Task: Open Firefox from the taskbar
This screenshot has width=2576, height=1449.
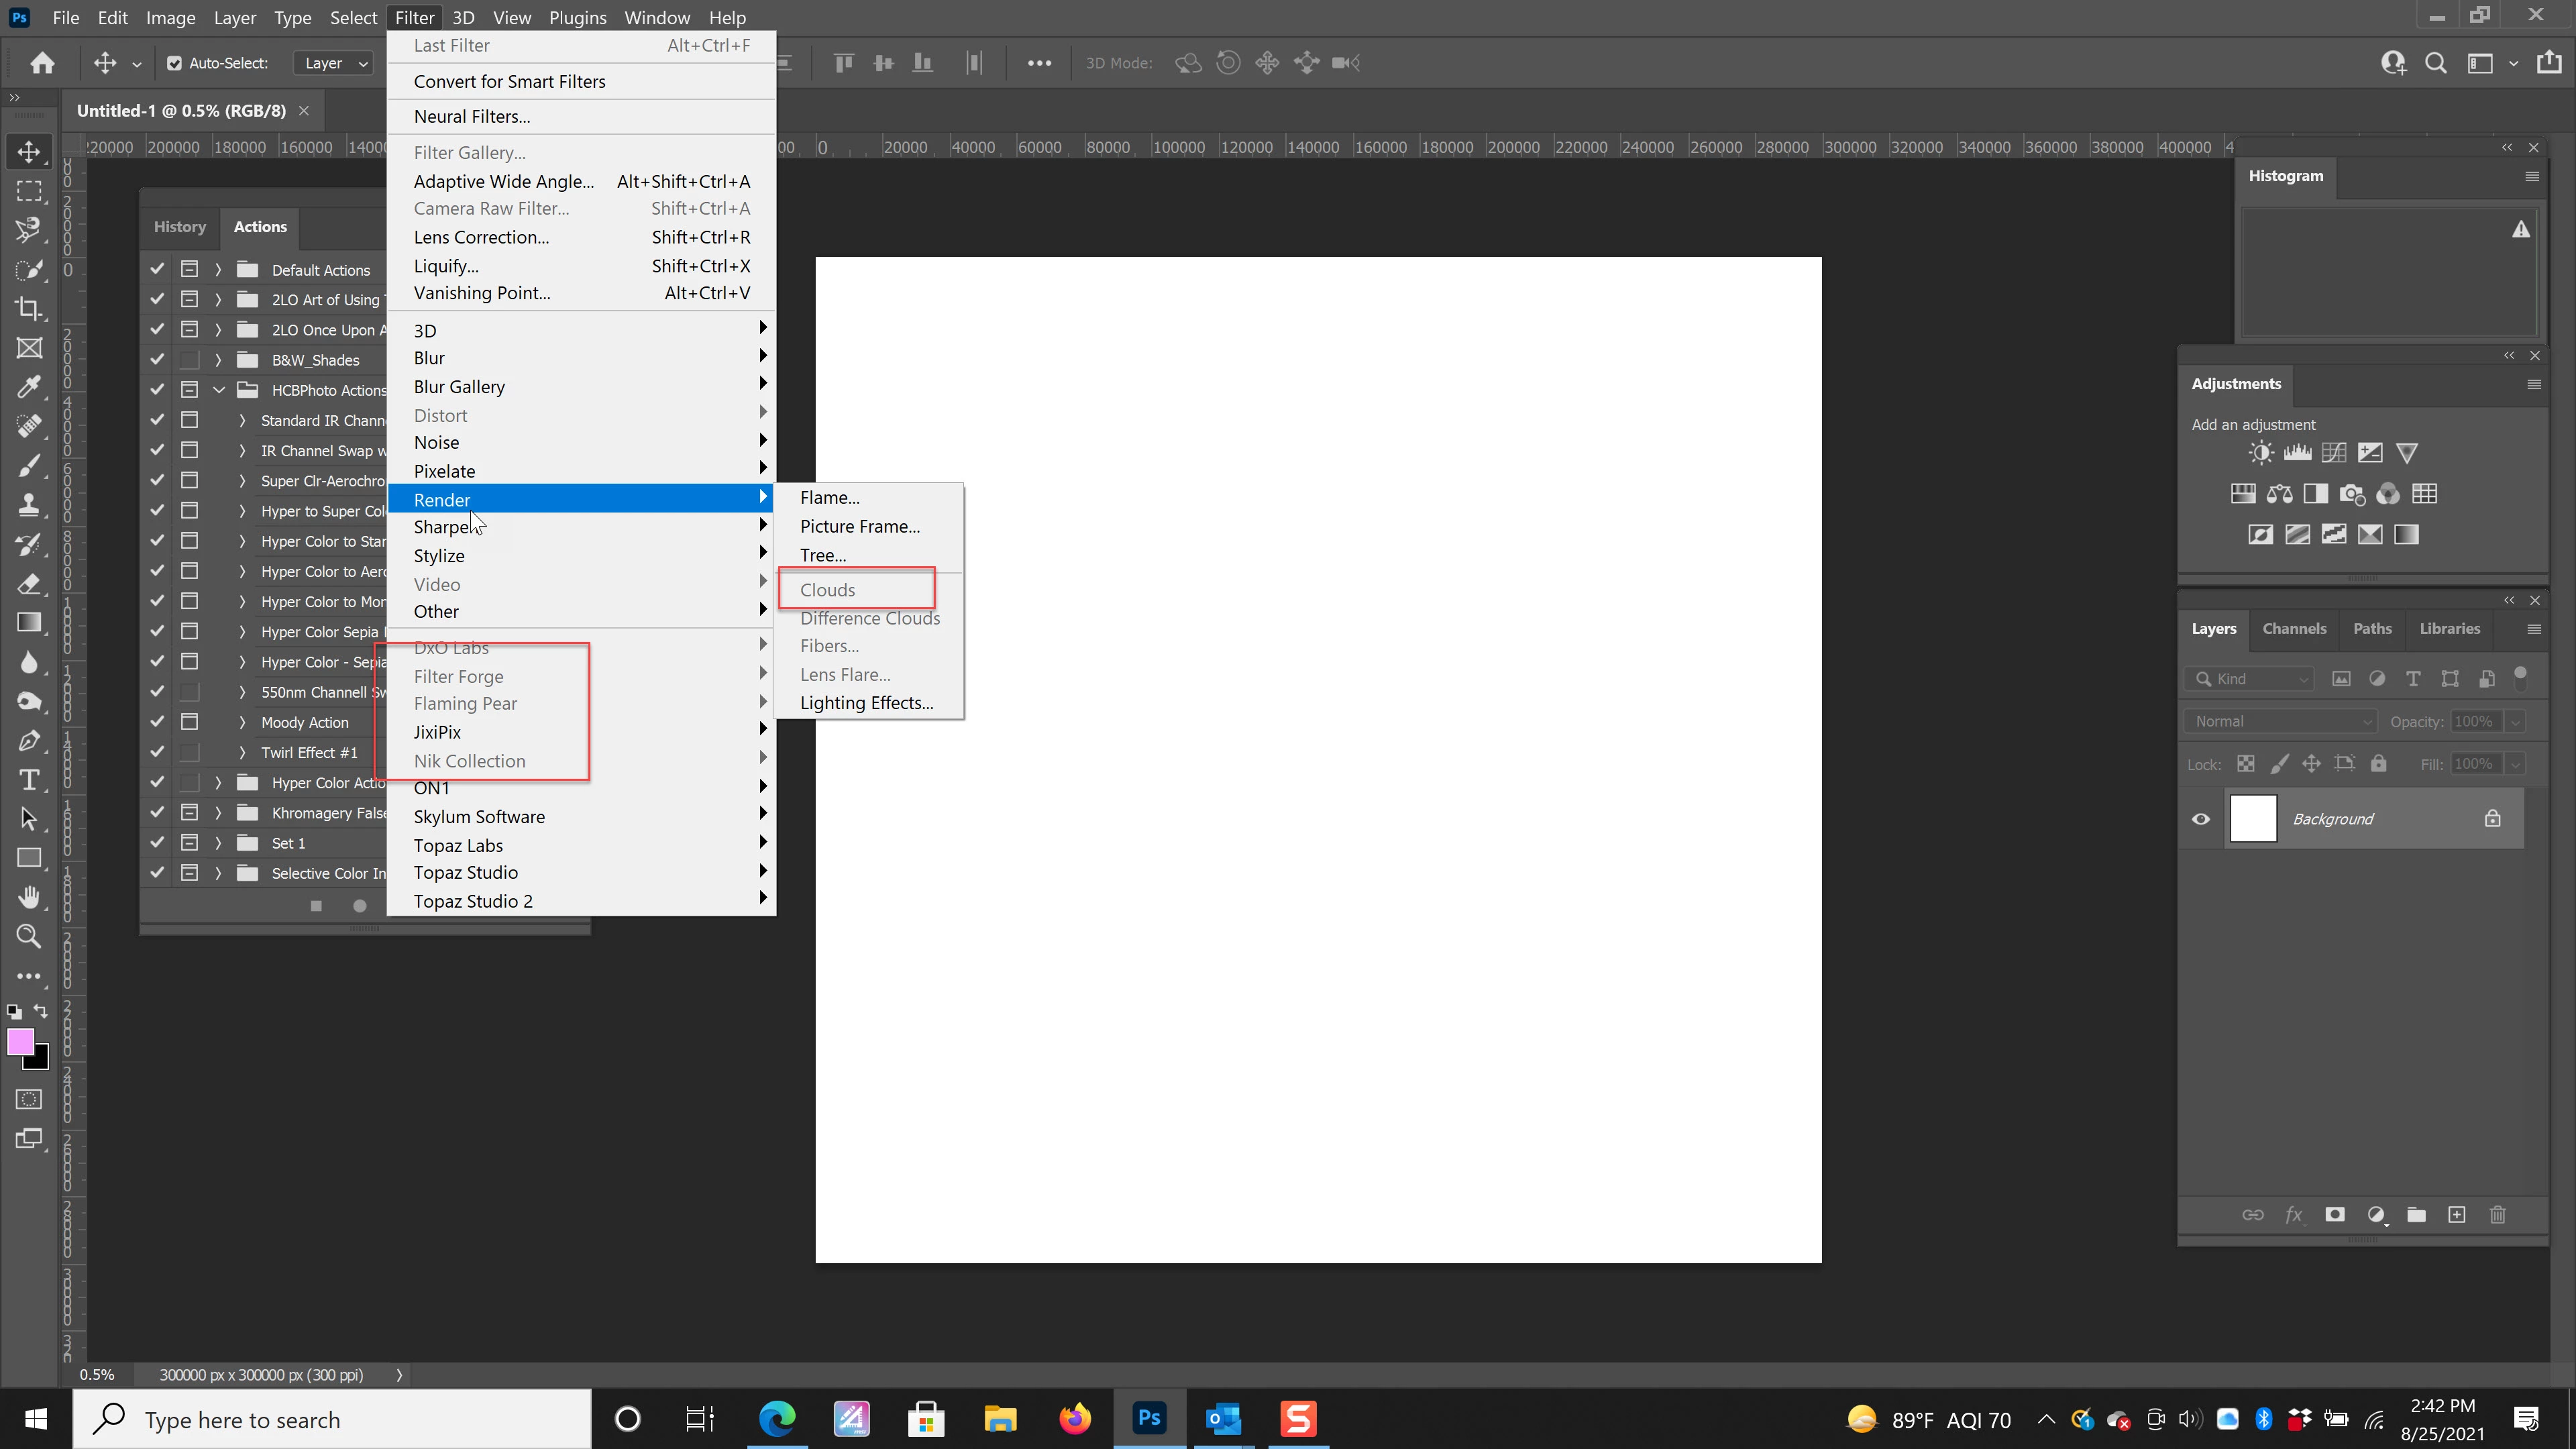Action: pyautogui.click(x=1075, y=1419)
